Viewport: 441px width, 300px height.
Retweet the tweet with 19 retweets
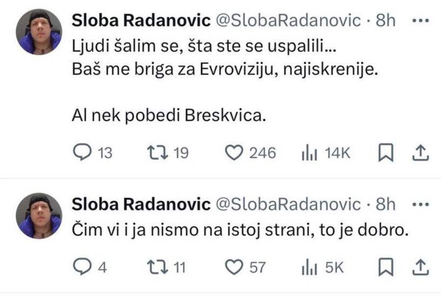tap(155, 154)
